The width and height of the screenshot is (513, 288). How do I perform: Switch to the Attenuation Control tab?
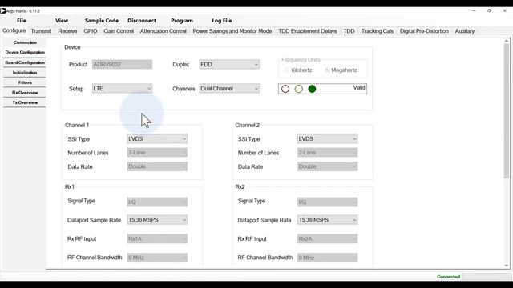[x=164, y=31]
